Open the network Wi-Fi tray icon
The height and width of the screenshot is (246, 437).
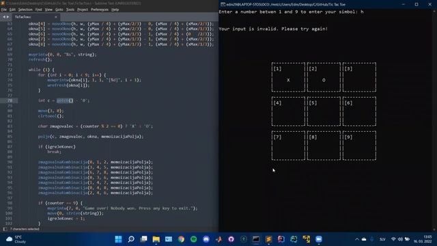click(393, 239)
